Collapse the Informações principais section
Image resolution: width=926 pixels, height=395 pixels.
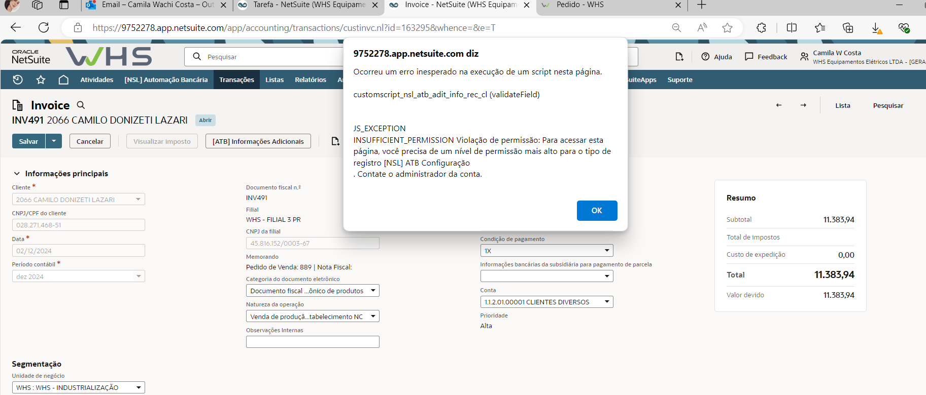pyautogui.click(x=17, y=174)
